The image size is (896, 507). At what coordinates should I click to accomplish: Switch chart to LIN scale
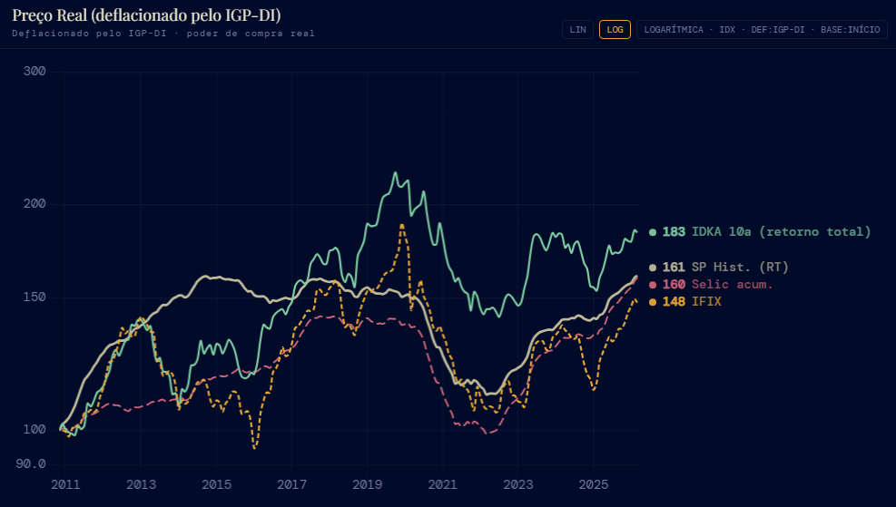(x=578, y=29)
